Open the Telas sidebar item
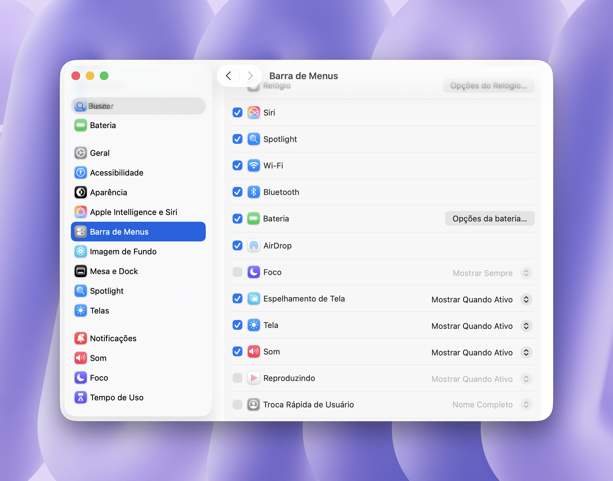 (x=99, y=311)
